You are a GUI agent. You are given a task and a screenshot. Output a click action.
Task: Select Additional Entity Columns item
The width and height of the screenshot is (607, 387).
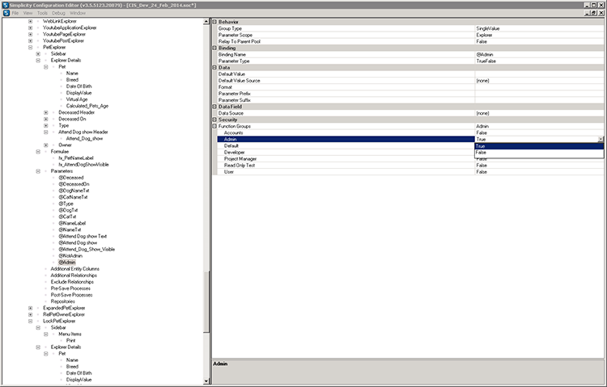(x=74, y=269)
